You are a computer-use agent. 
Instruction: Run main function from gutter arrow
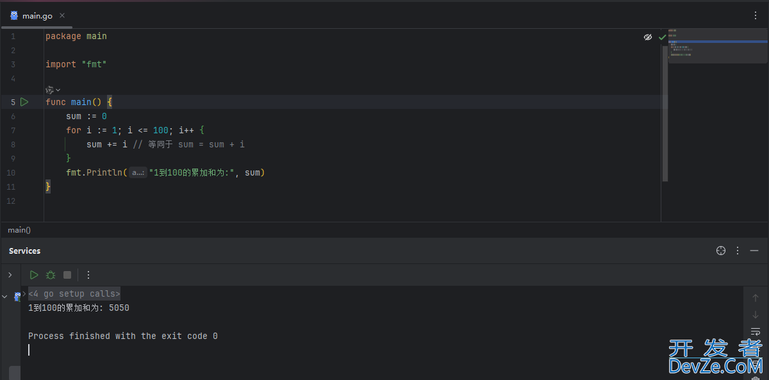click(24, 102)
